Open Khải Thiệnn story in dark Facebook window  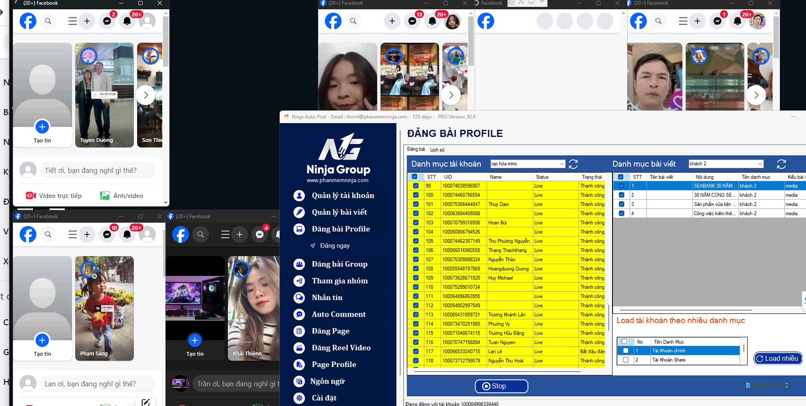(254, 308)
